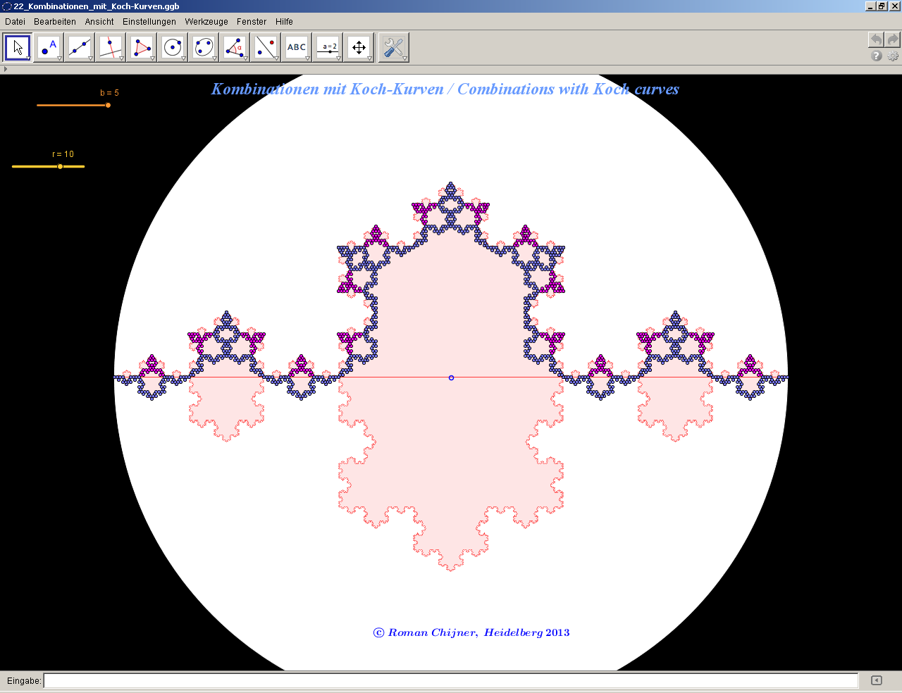Screen dimensions: 902x693
Task: Click into the Eingabe input field
Action: tap(451, 680)
